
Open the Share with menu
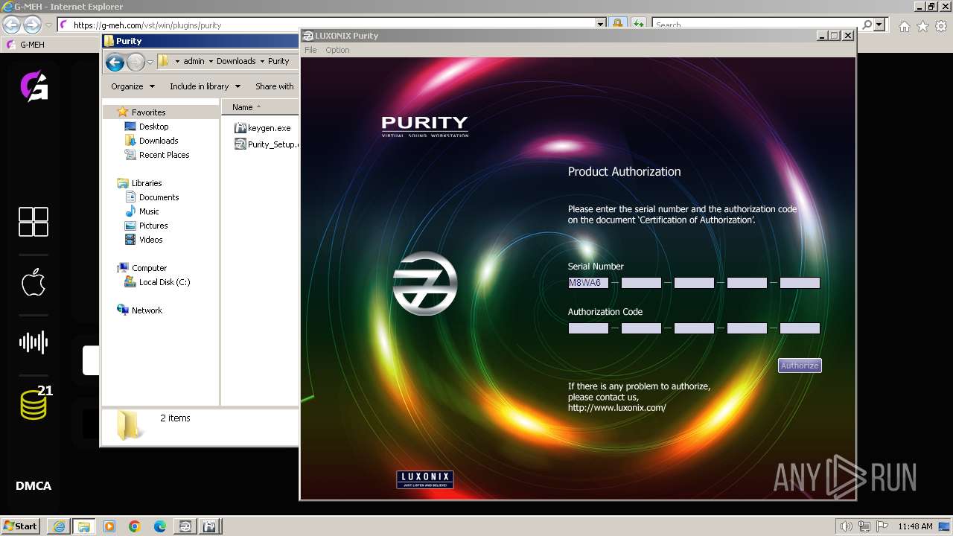coord(275,86)
